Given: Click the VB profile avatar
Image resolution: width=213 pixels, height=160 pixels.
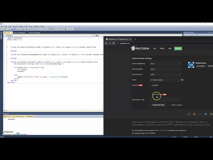Looking at the screenshot, I should coord(191,65).
